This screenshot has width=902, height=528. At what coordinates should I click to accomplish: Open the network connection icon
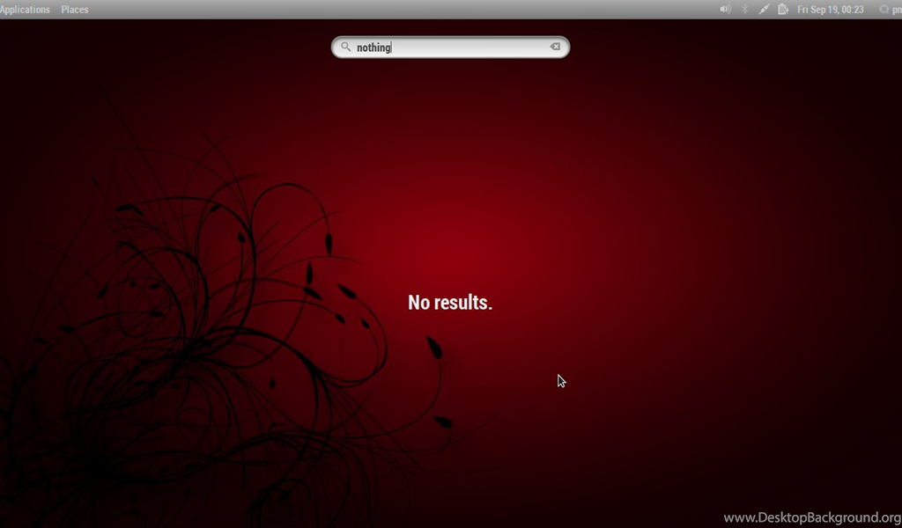(x=764, y=10)
